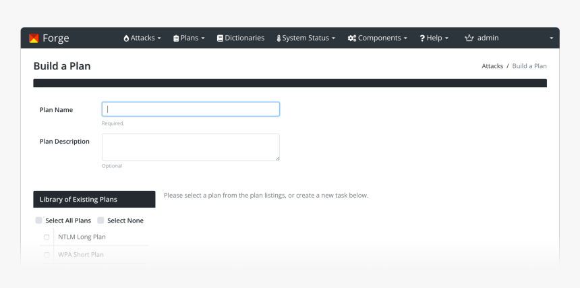Click the question mark icon beside Help

pyautogui.click(x=422, y=38)
